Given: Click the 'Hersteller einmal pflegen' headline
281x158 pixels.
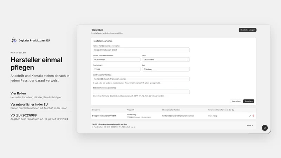Looking at the screenshot, I should coord(37,64).
